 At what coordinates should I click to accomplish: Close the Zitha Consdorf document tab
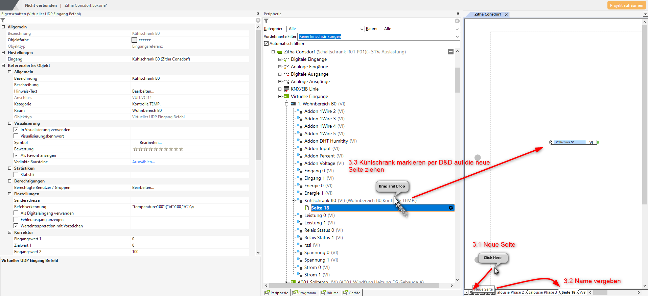pos(506,15)
